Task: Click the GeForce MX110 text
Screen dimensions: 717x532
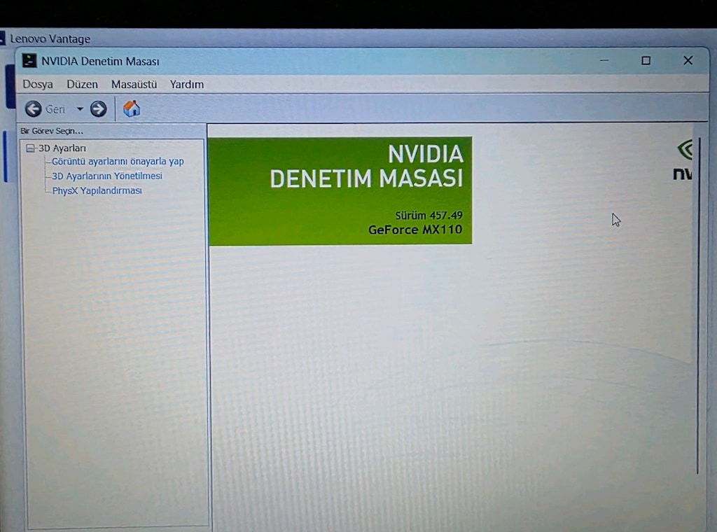Action: pyautogui.click(x=415, y=230)
